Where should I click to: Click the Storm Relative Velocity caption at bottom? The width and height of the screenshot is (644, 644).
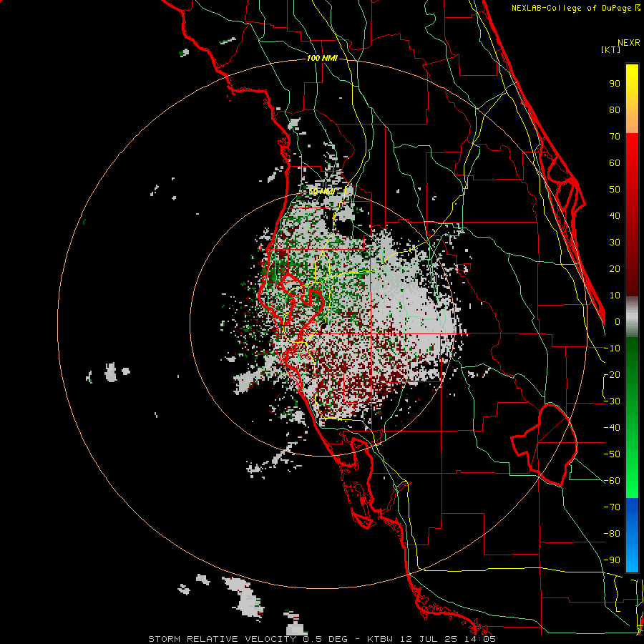point(321,639)
